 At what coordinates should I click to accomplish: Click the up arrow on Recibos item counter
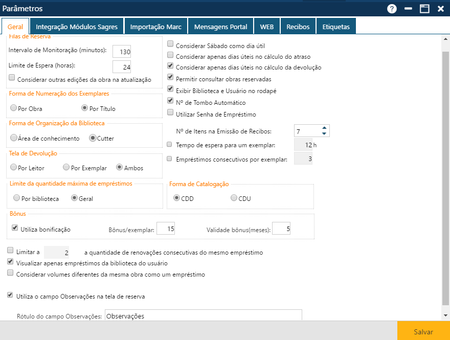[324, 127]
